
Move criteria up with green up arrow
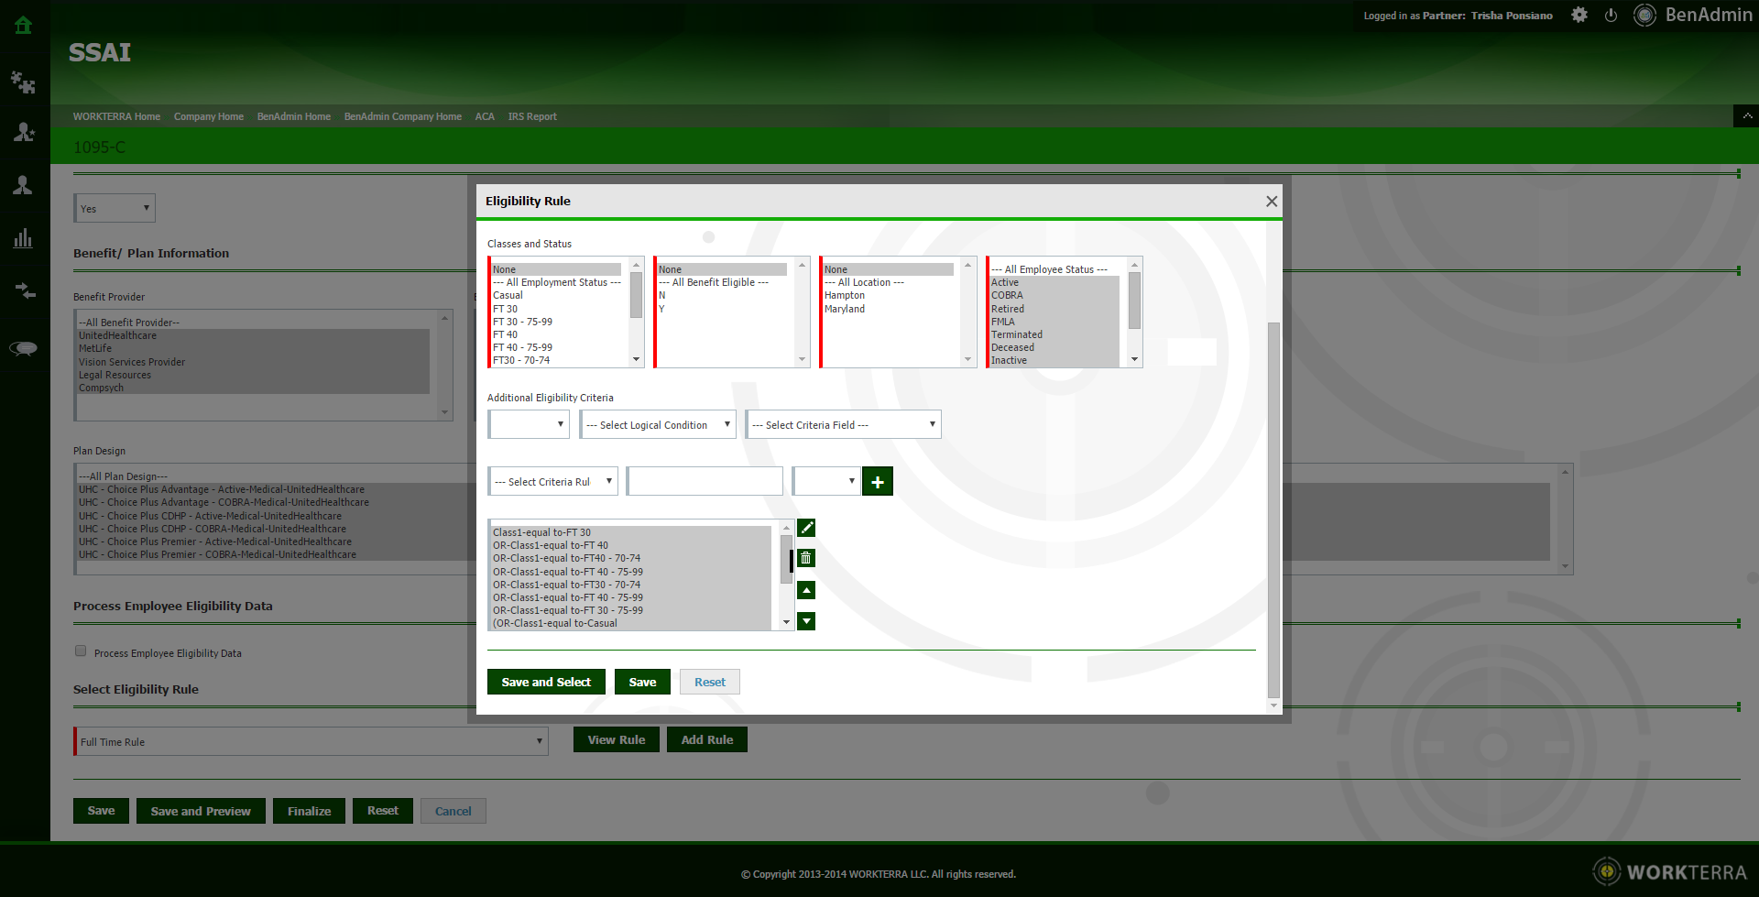pos(806,590)
